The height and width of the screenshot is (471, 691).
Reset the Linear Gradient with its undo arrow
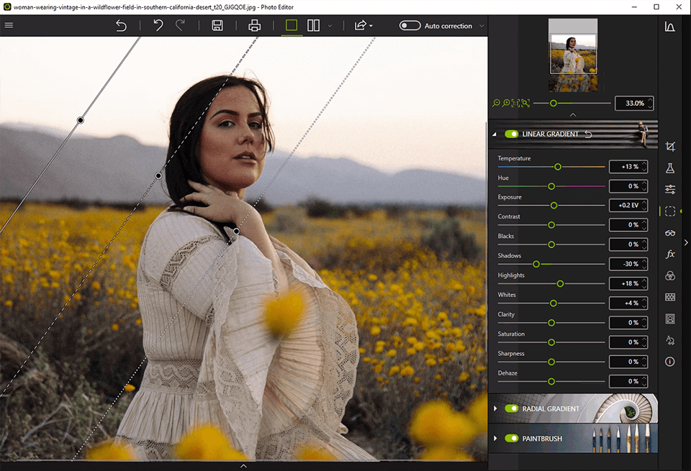point(588,133)
